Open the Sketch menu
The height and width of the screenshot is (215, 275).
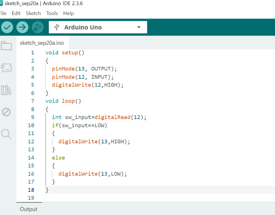click(x=33, y=13)
